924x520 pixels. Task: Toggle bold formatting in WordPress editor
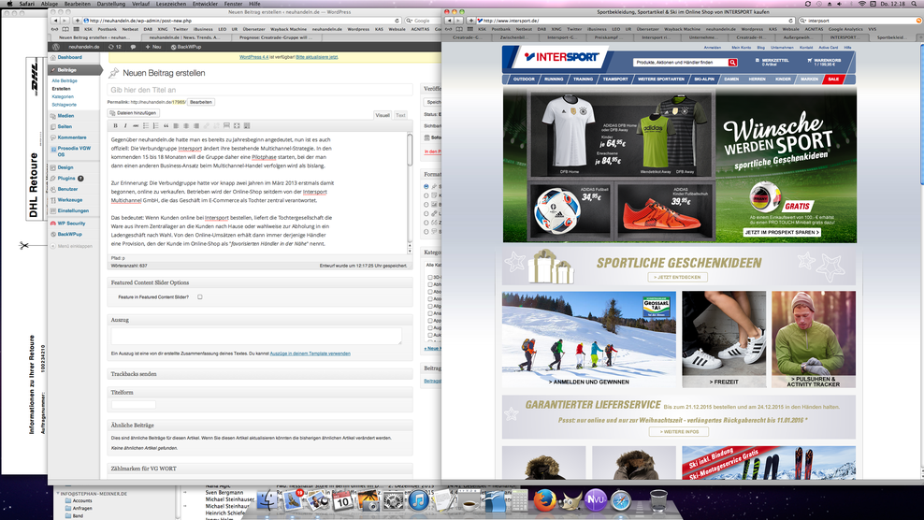116,125
